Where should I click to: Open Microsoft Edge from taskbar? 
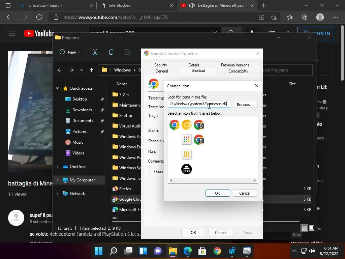coord(187,251)
